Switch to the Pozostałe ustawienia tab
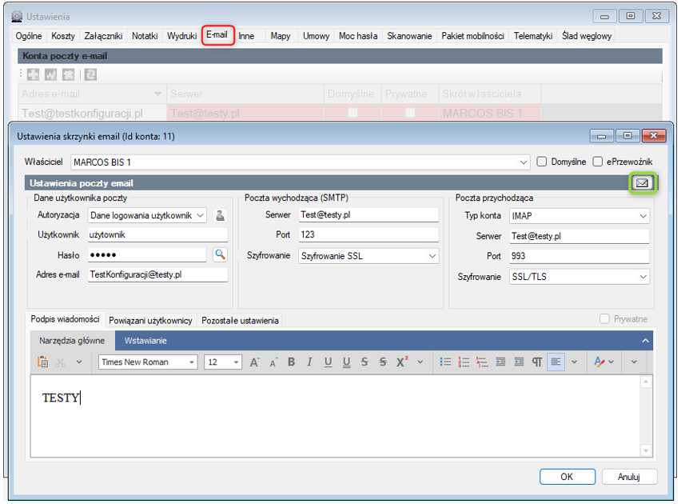 click(x=240, y=321)
